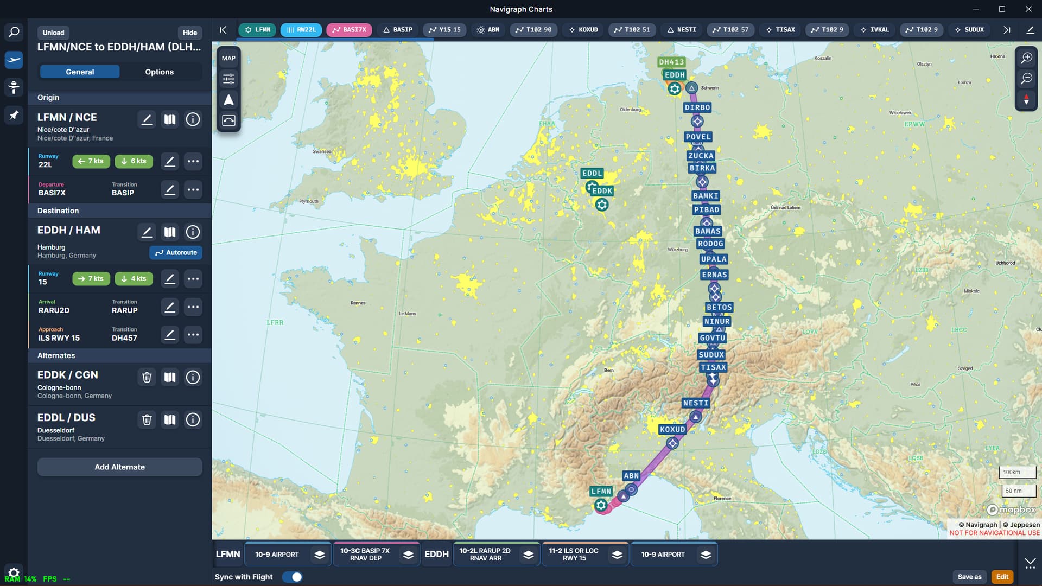Open the 10-3C BASIP 7X RNAV DEP chart
This screenshot has width=1042, height=586.
tap(365, 555)
